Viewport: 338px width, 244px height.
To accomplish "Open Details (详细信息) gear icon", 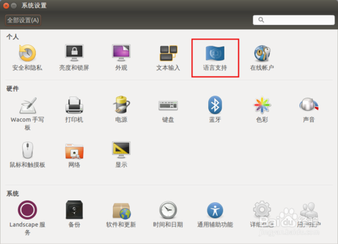I will [262, 210].
